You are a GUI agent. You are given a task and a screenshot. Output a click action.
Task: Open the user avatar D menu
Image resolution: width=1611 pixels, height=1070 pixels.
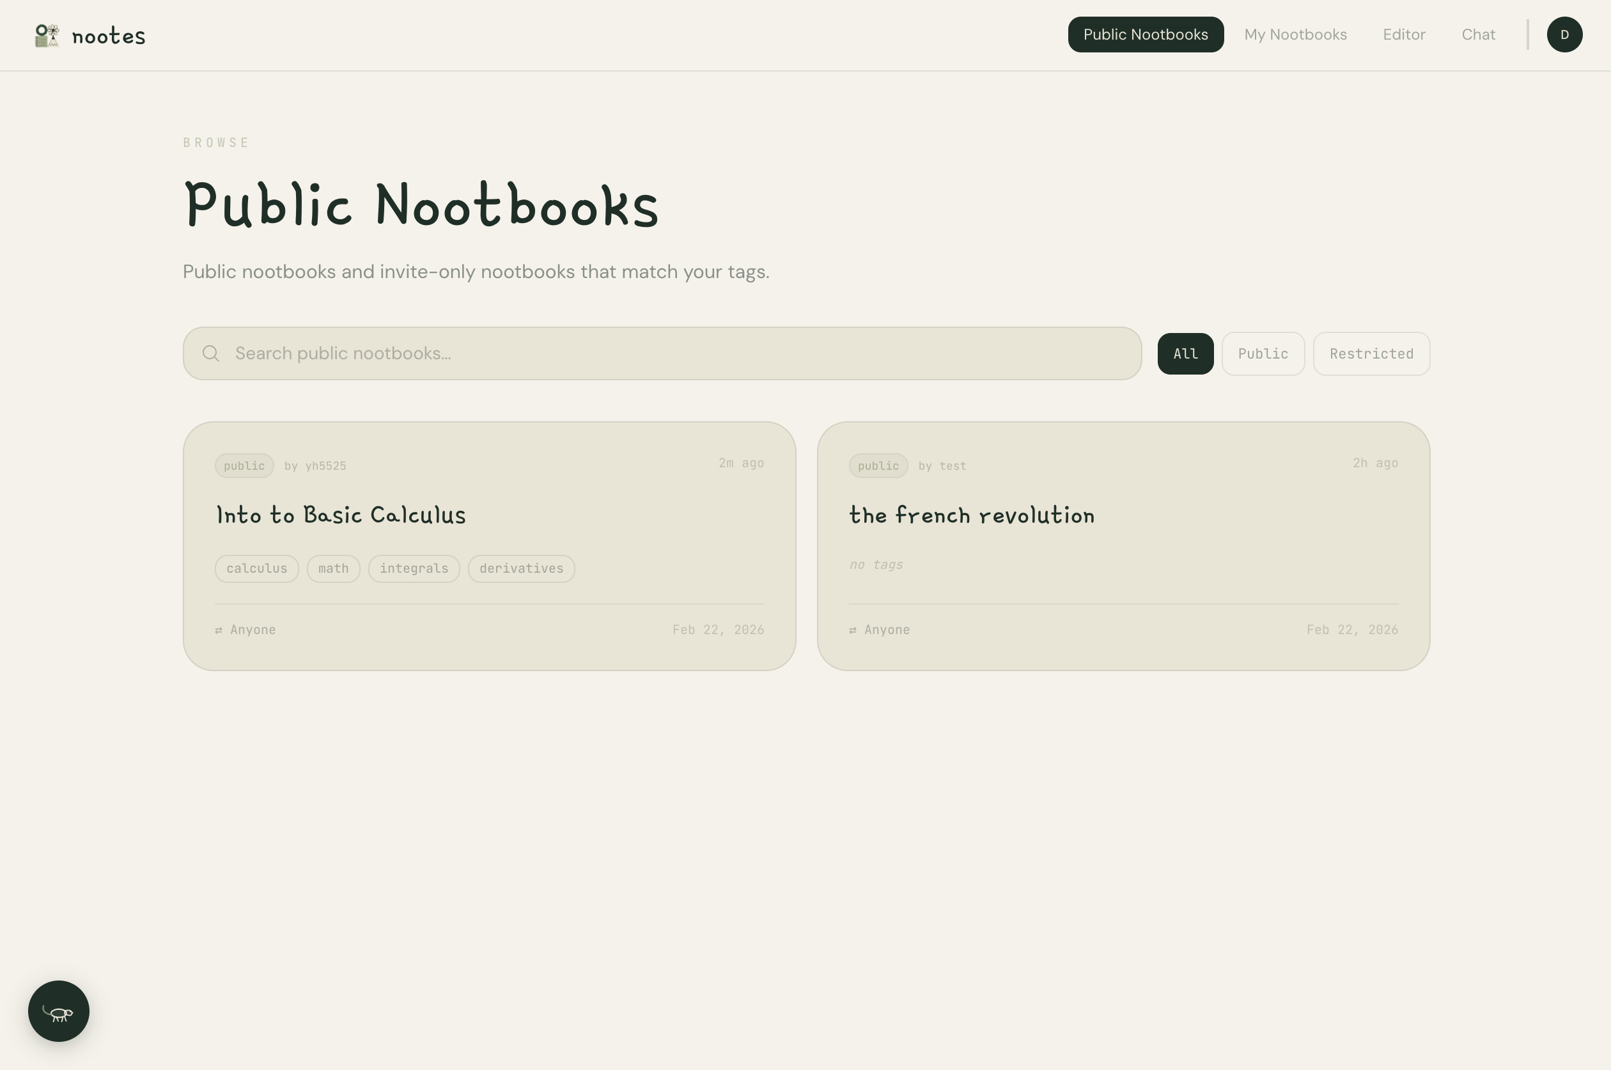[x=1564, y=35]
